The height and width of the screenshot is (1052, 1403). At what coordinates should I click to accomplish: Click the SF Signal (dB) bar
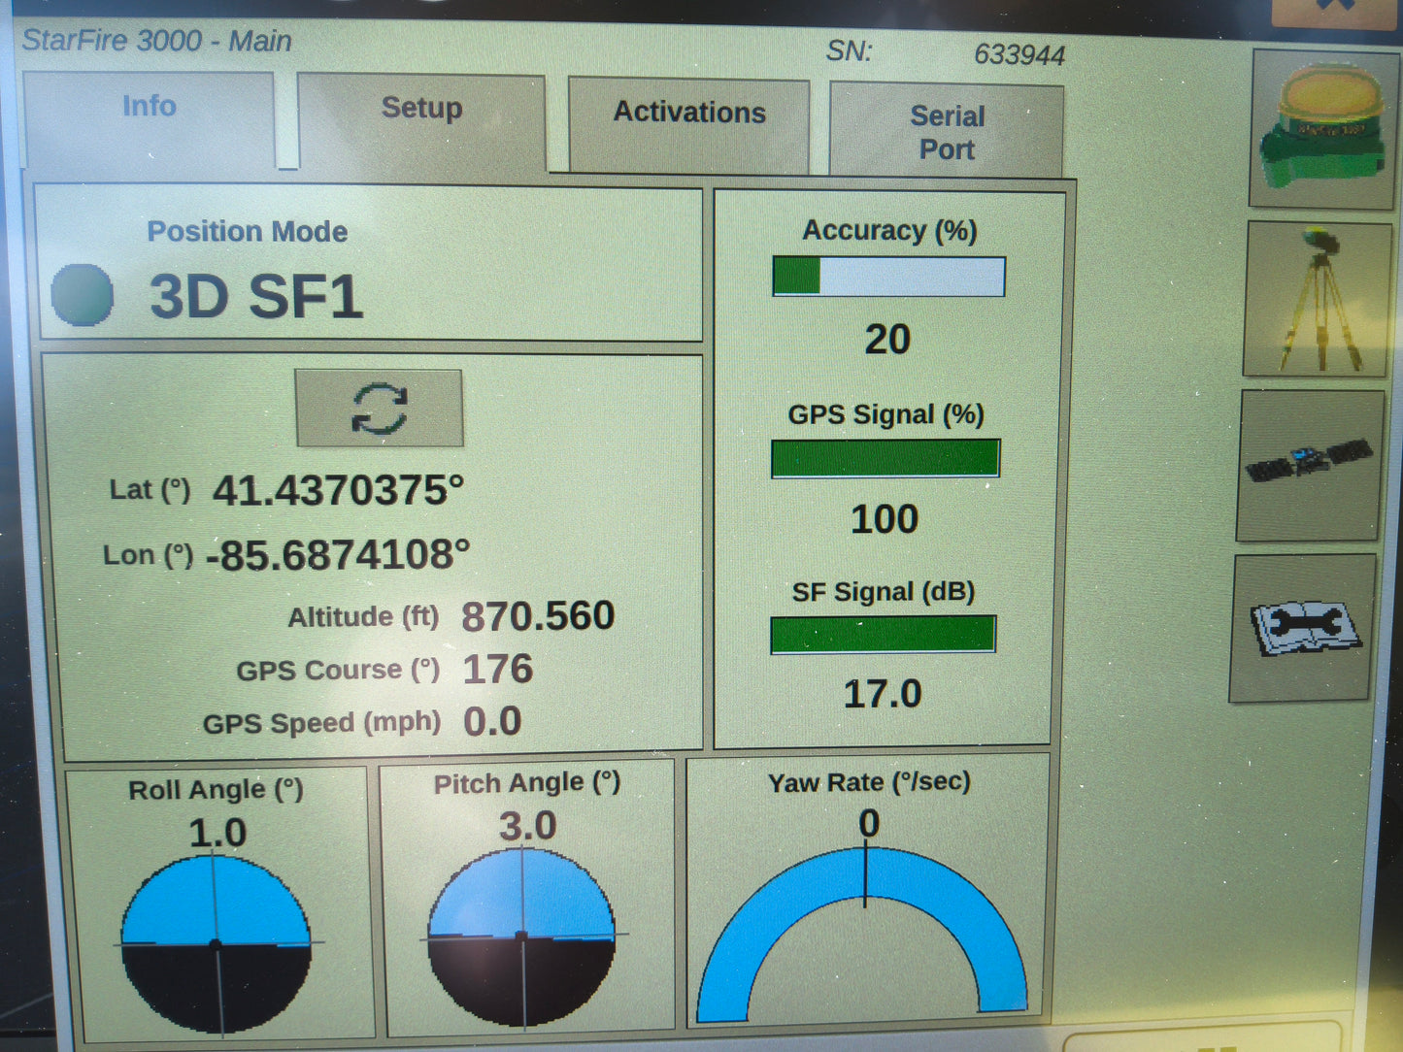point(883,635)
